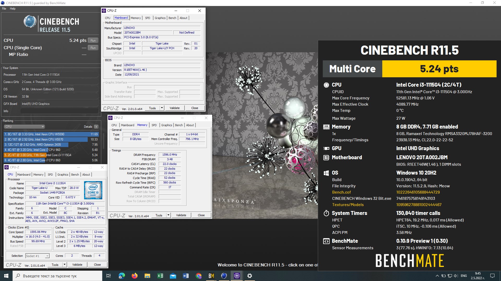Click the Info input field in Cinebench
Viewport: 501px width, 281px height.
tap(59, 111)
